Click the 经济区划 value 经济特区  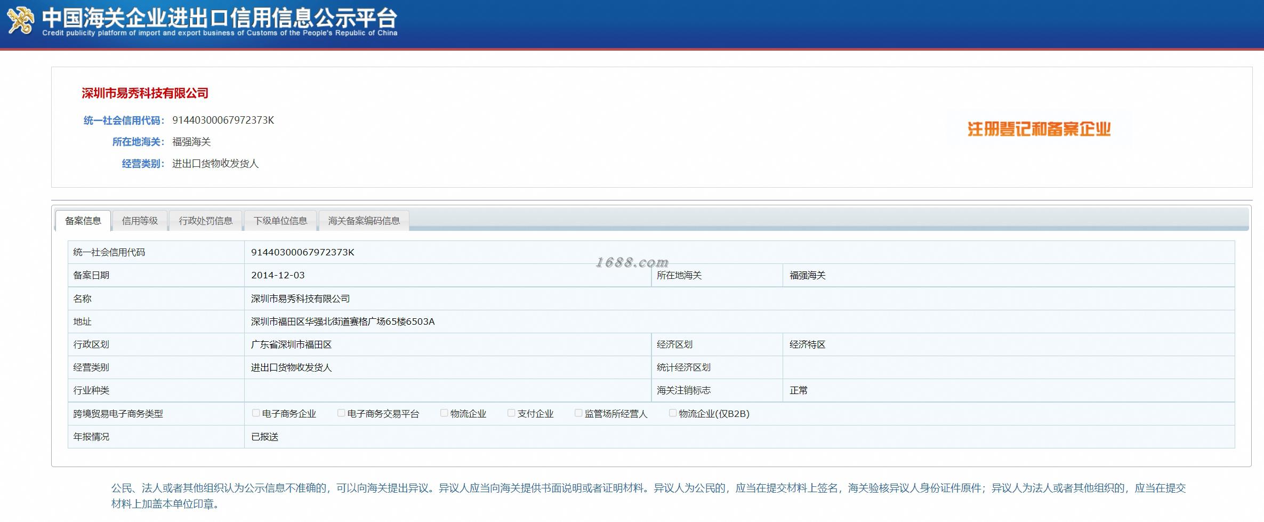coord(807,344)
